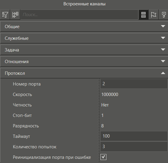This screenshot has height=163, width=168.
Task: Select the Реинициализация порта при ошибке label
Action: [52, 157]
